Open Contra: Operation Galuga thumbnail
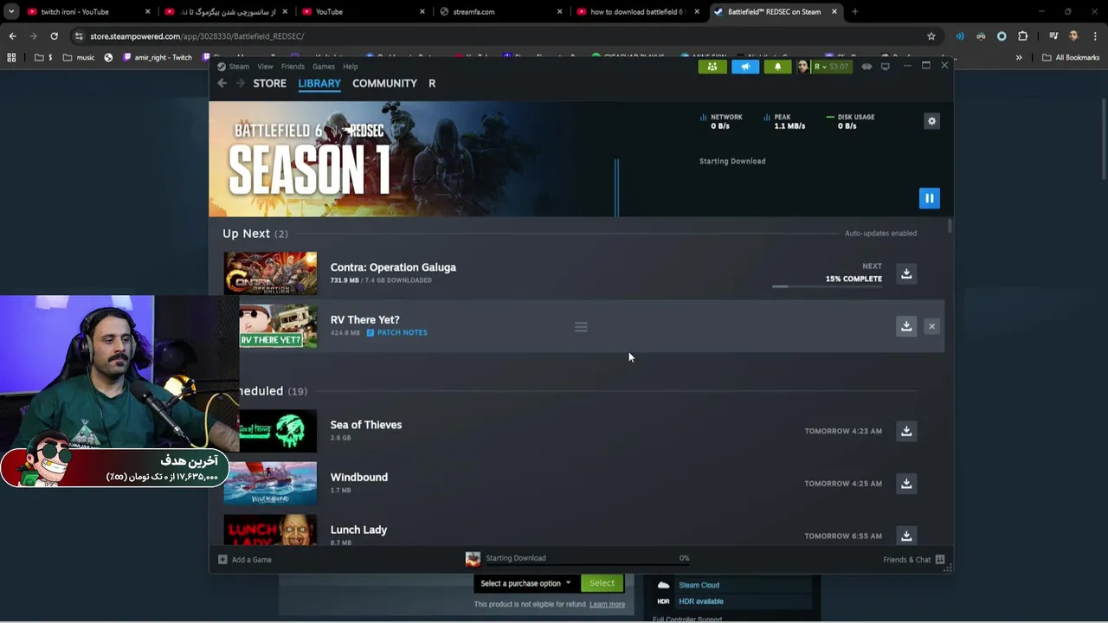The image size is (1108, 623). pyautogui.click(x=270, y=273)
